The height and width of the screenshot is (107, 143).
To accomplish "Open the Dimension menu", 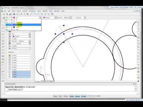I will tap(32, 11).
